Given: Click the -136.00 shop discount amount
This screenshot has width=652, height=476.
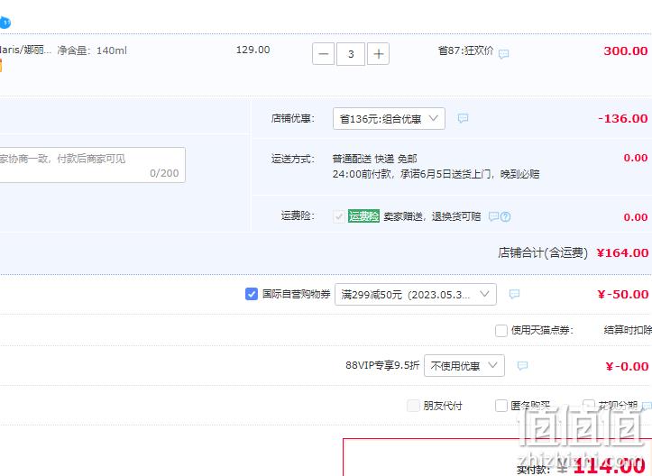Looking at the screenshot, I should (622, 118).
